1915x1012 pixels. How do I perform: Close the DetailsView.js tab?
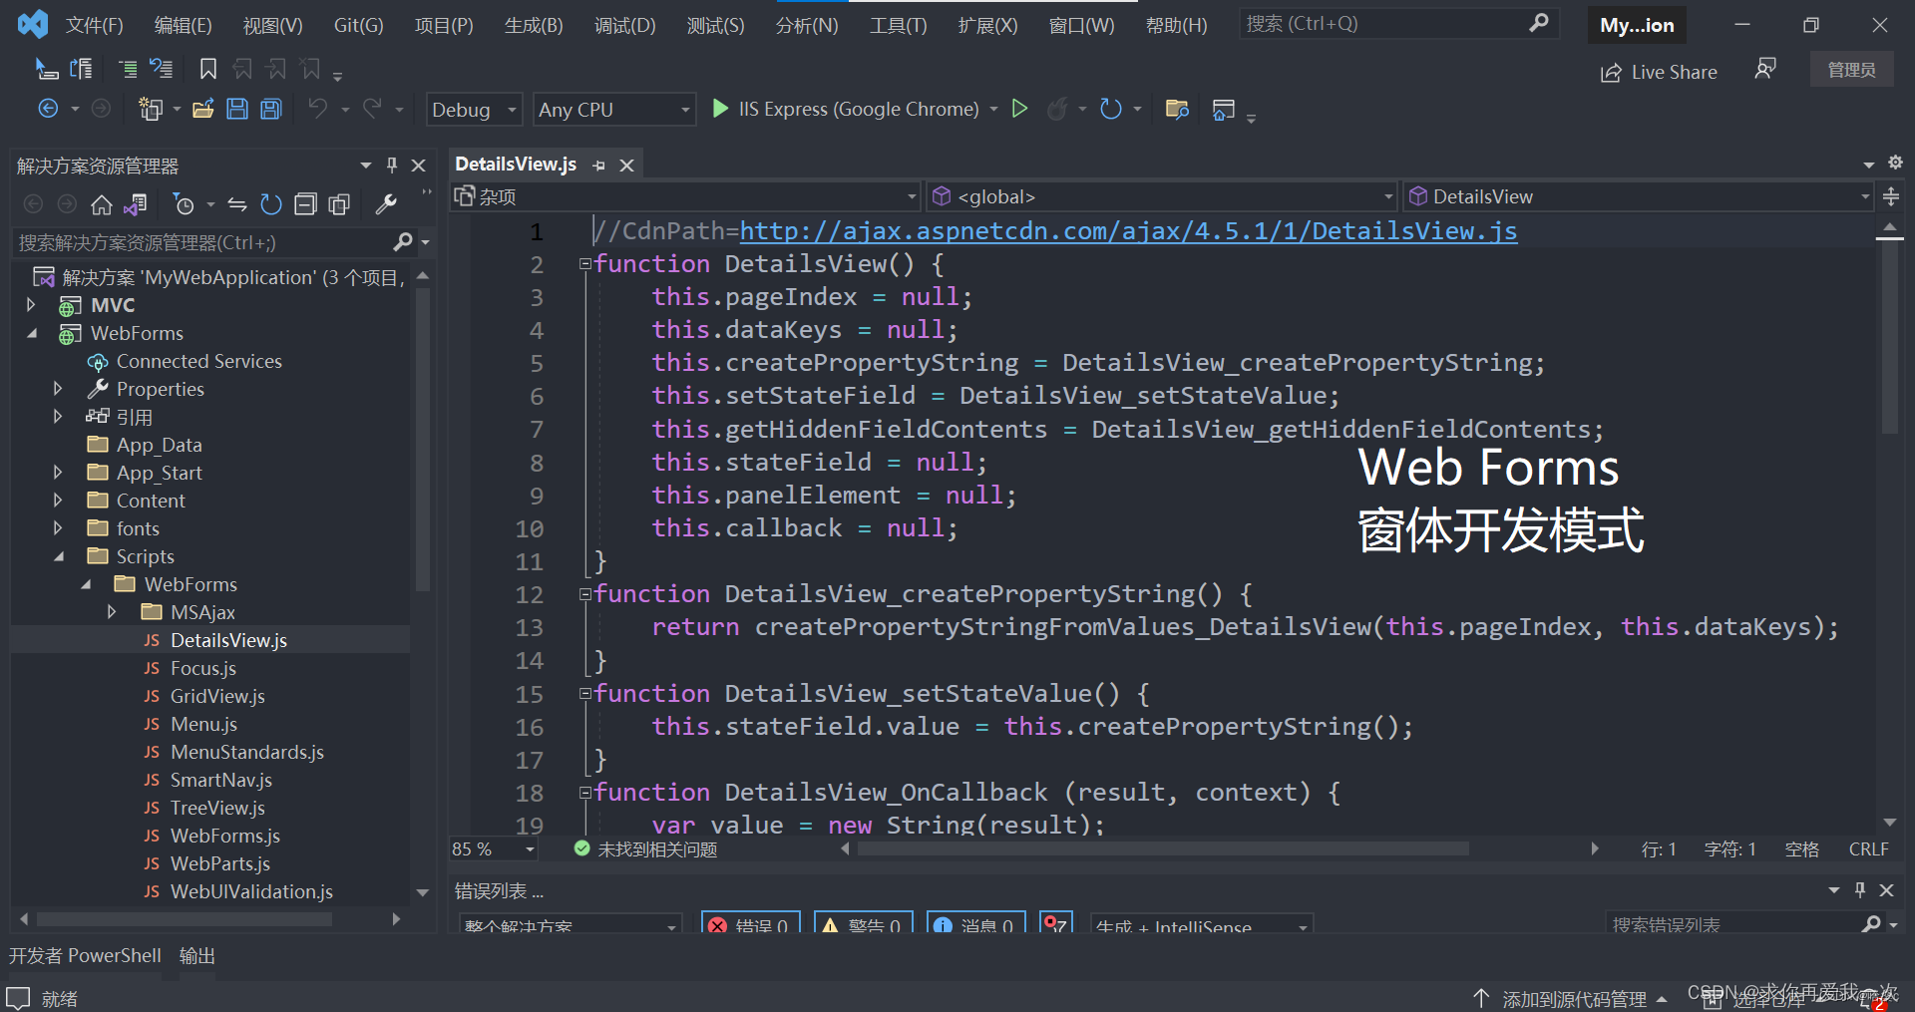pos(627,166)
